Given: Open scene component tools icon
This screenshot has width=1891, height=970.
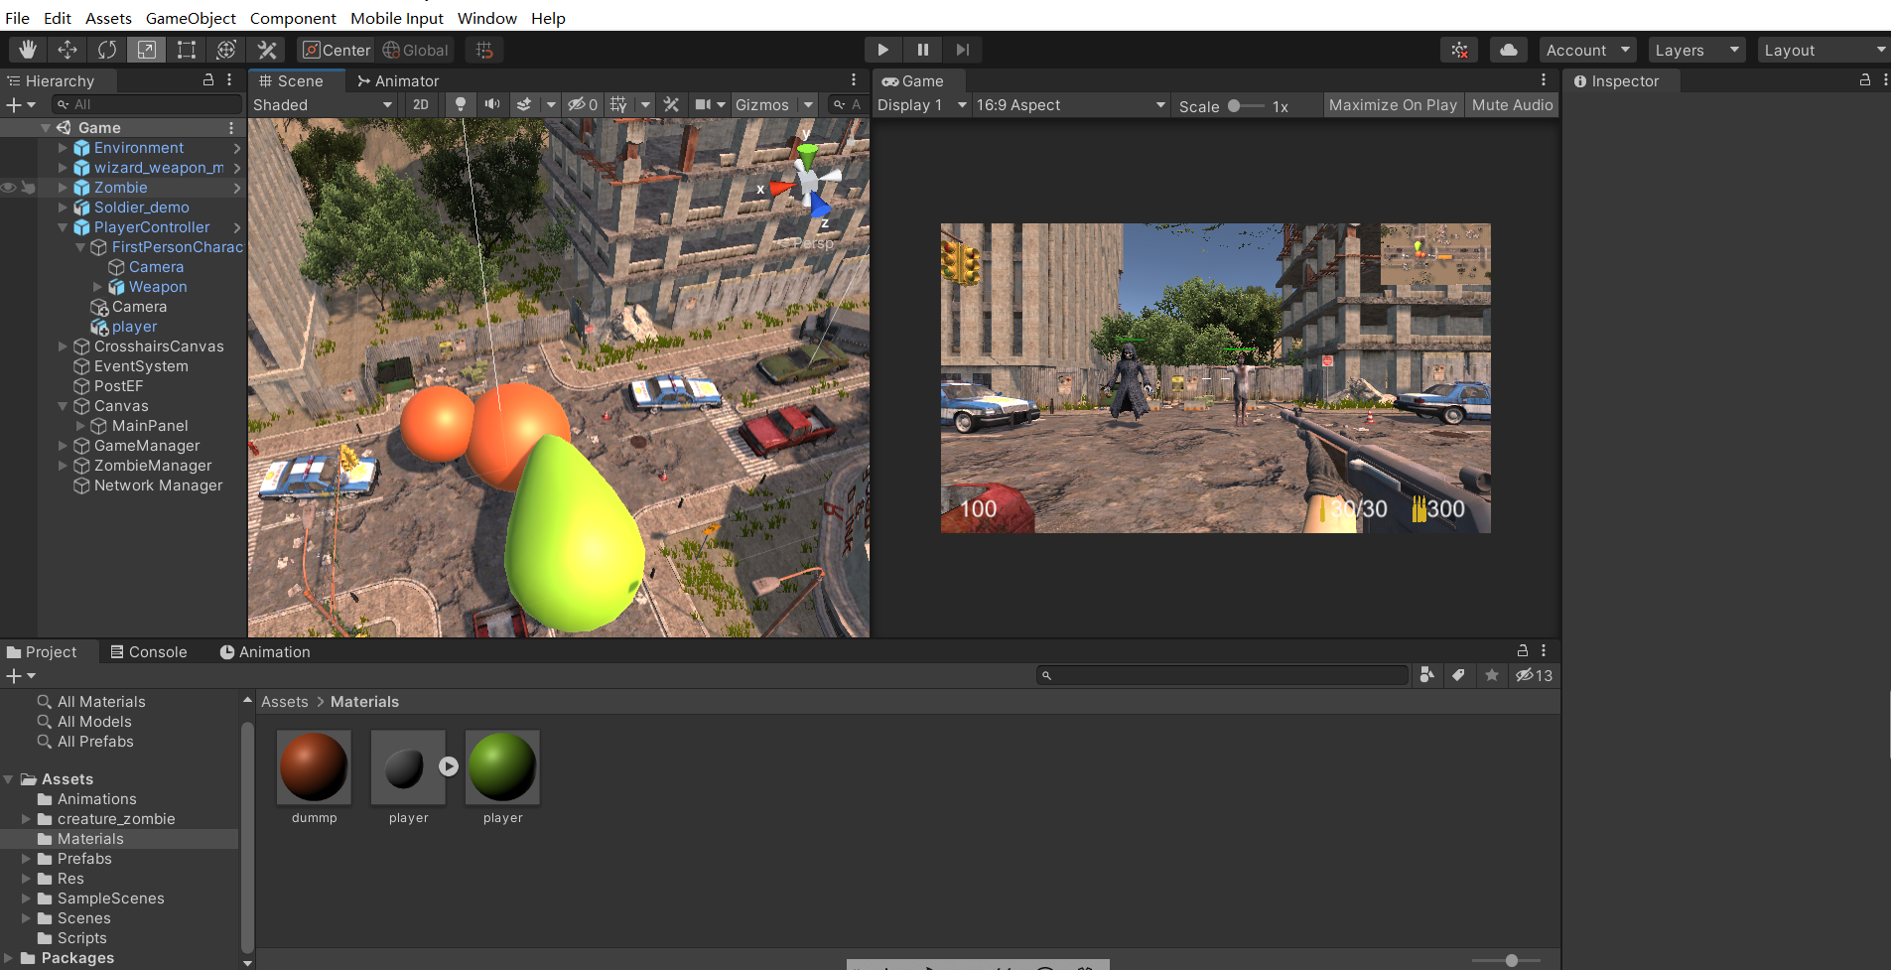Looking at the screenshot, I should 671,104.
